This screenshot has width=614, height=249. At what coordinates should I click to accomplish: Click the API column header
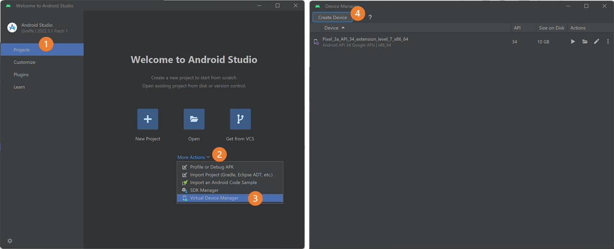click(x=517, y=28)
